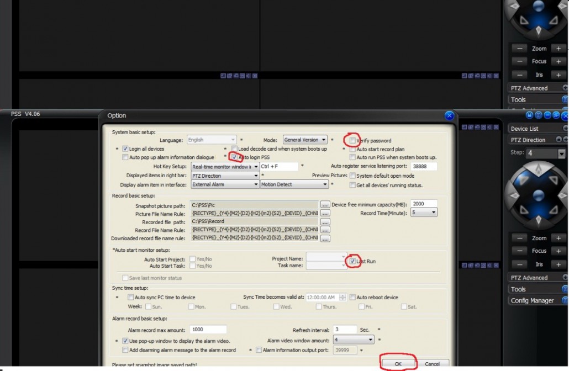This screenshot has height=371, width=569.
Task: Click the Sync Time spinner arrows
Action: pyautogui.click(x=343, y=298)
